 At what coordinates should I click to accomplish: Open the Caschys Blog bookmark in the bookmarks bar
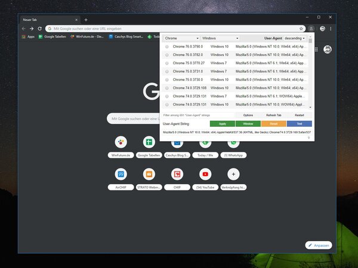coord(126,37)
